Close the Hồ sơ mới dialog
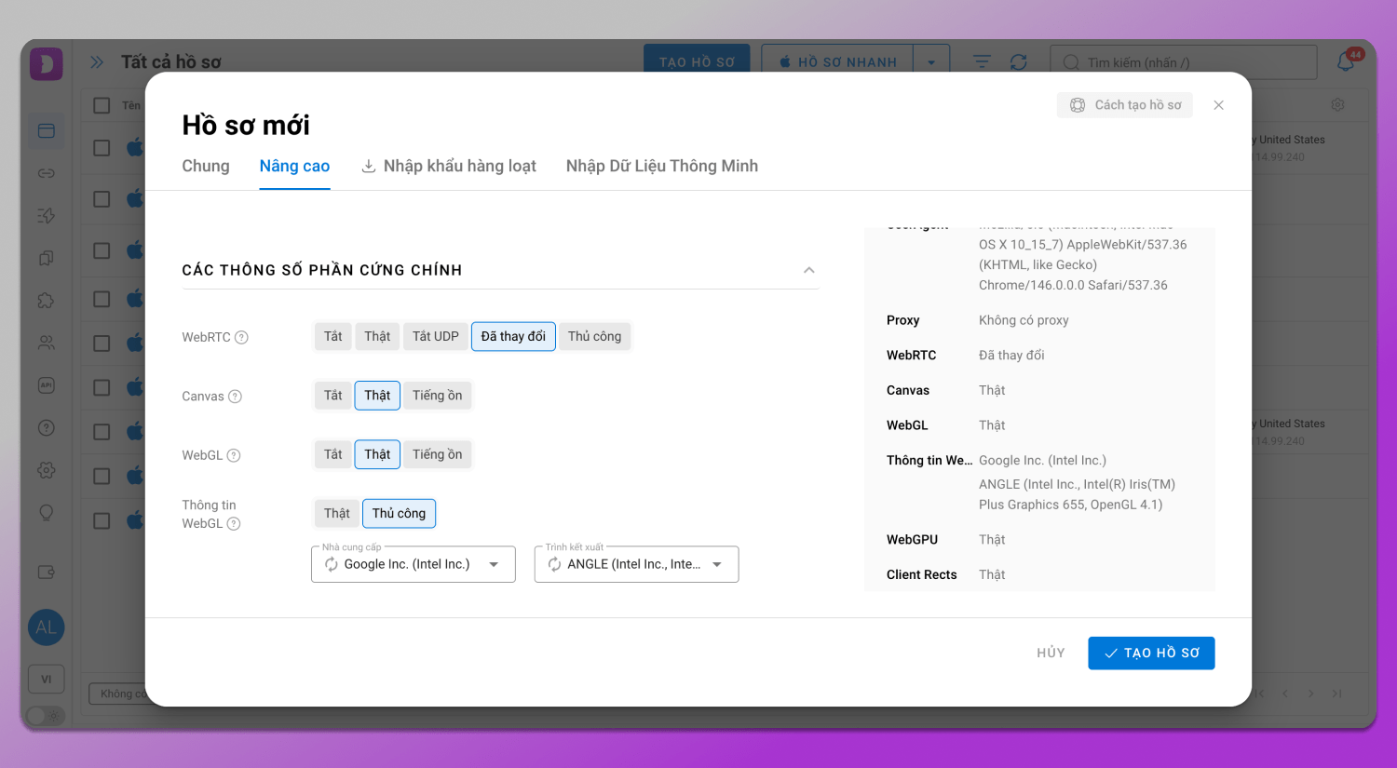Screen dimensions: 1397x768 tap(1218, 105)
